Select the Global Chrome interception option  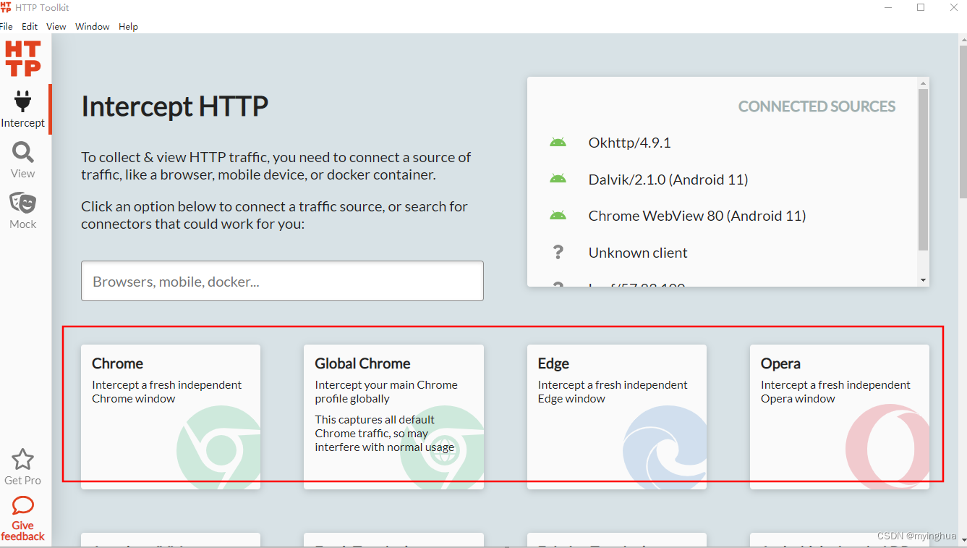point(393,416)
